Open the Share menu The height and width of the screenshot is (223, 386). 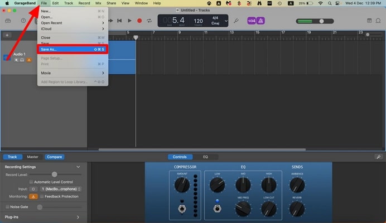[x=111, y=3]
